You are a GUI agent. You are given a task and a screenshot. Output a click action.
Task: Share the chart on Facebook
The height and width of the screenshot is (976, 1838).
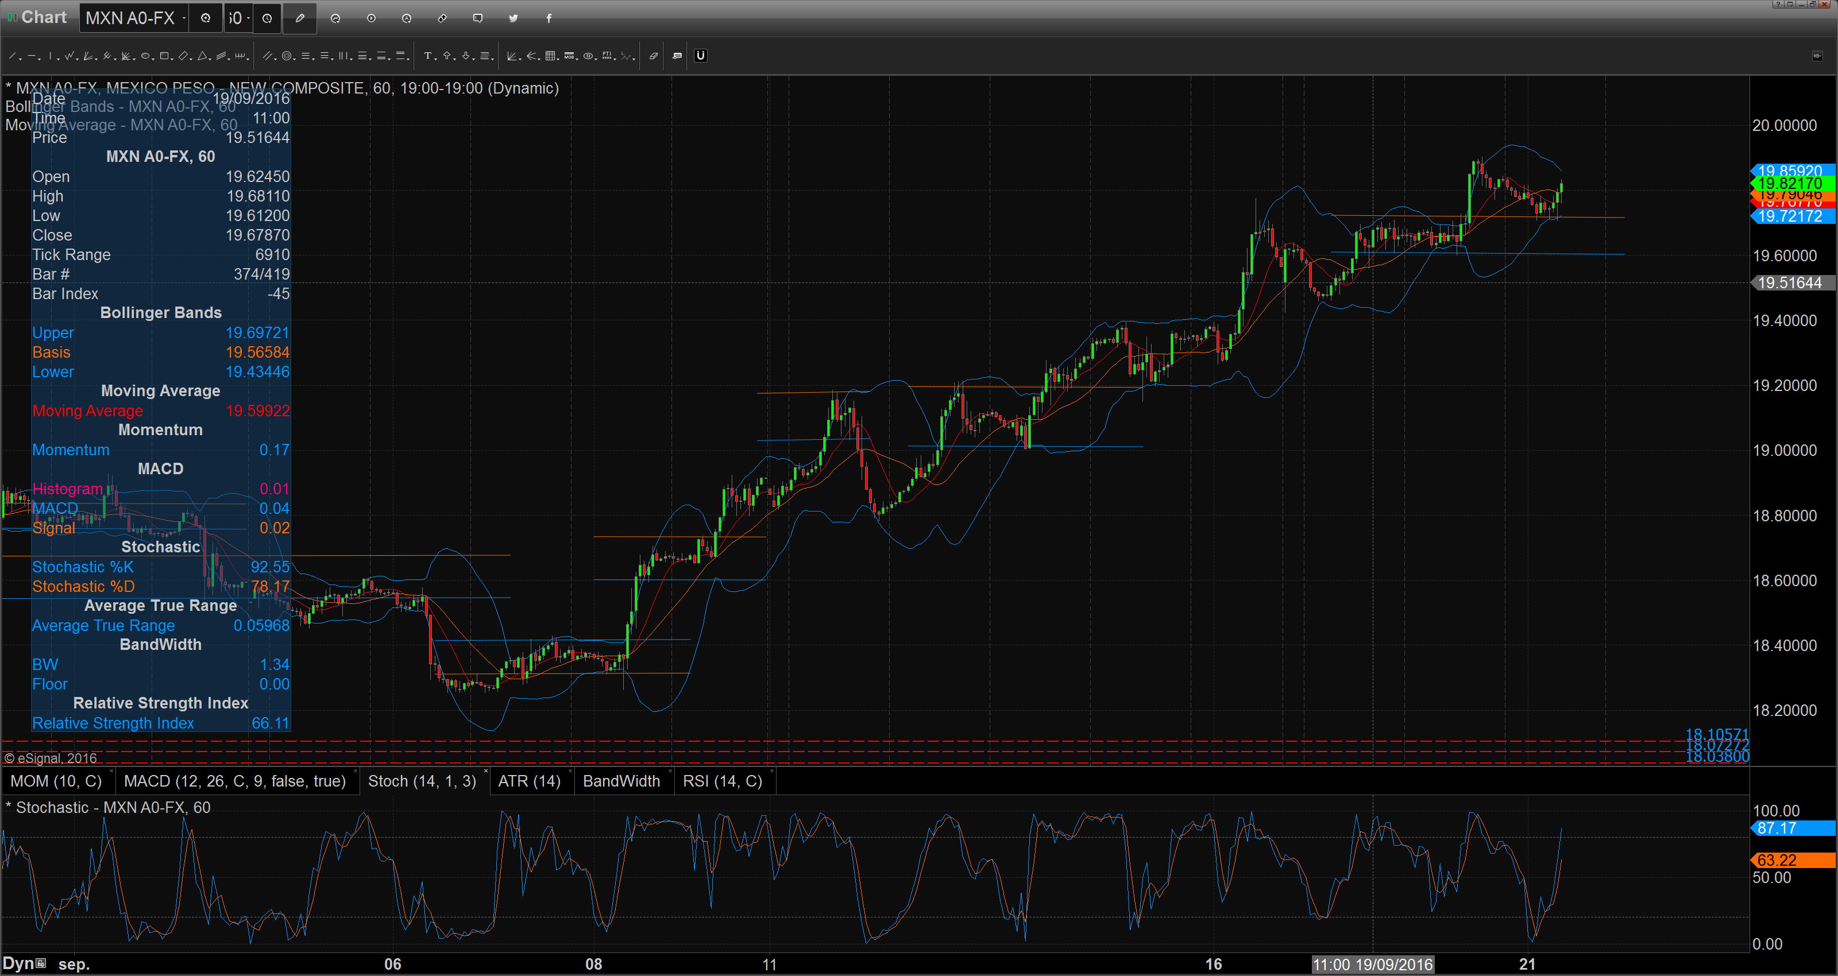pos(549,18)
